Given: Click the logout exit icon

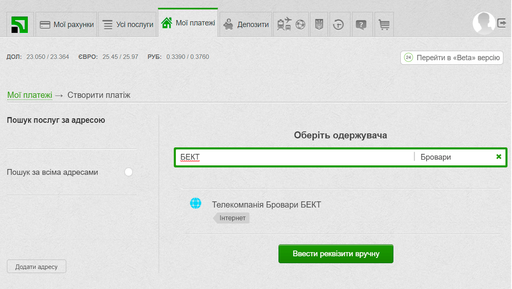Looking at the screenshot, I should pyautogui.click(x=502, y=23).
